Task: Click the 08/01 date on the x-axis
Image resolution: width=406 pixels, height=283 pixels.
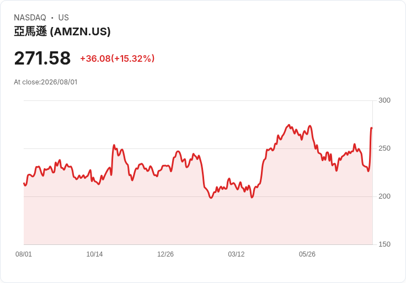Action: (x=24, y=254)
